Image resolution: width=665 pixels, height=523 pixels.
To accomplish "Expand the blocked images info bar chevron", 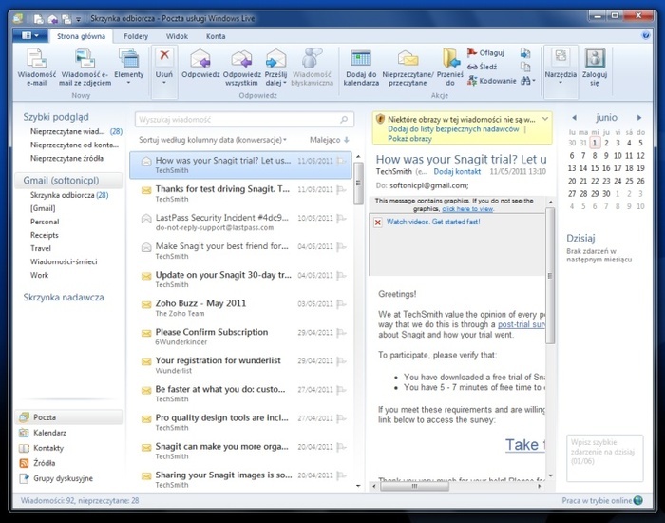I will pos(545,119).
